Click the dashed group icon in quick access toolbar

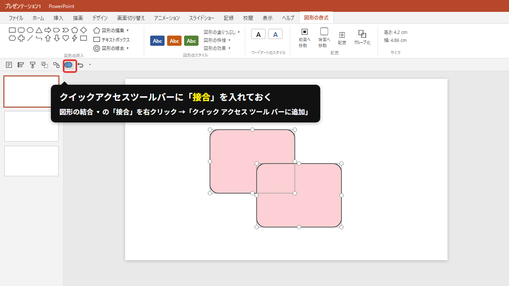[x=45, y=65]
